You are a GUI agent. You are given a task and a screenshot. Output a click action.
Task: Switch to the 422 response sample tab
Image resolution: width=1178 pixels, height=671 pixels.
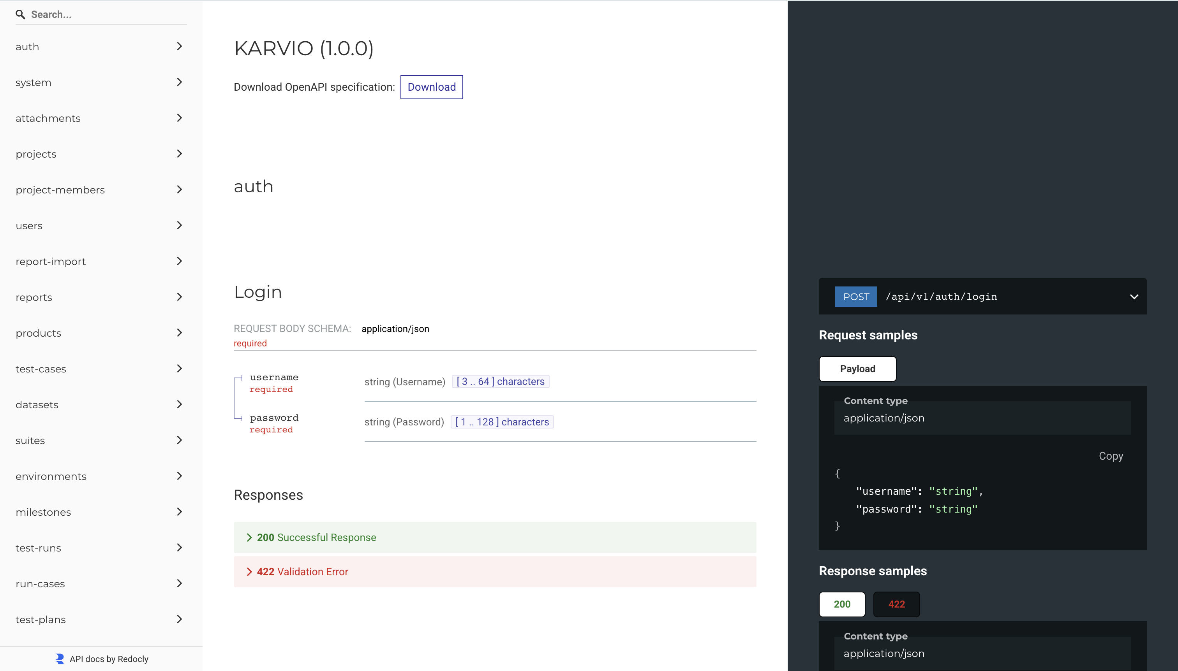point(896,604)
